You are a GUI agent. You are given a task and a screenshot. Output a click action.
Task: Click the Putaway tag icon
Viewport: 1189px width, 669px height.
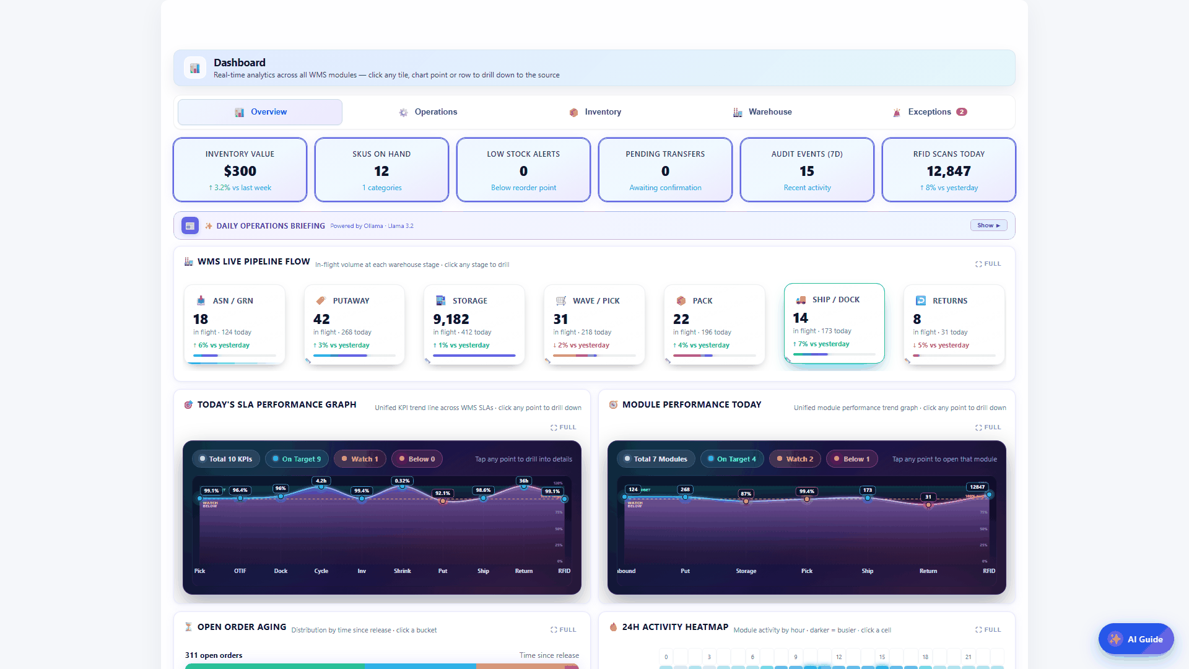pos(321,300)
